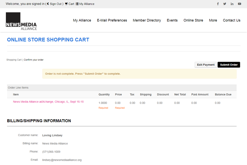
Task: Click the email lindsey@newsmediaalliance.org
Action: point(62,160)
